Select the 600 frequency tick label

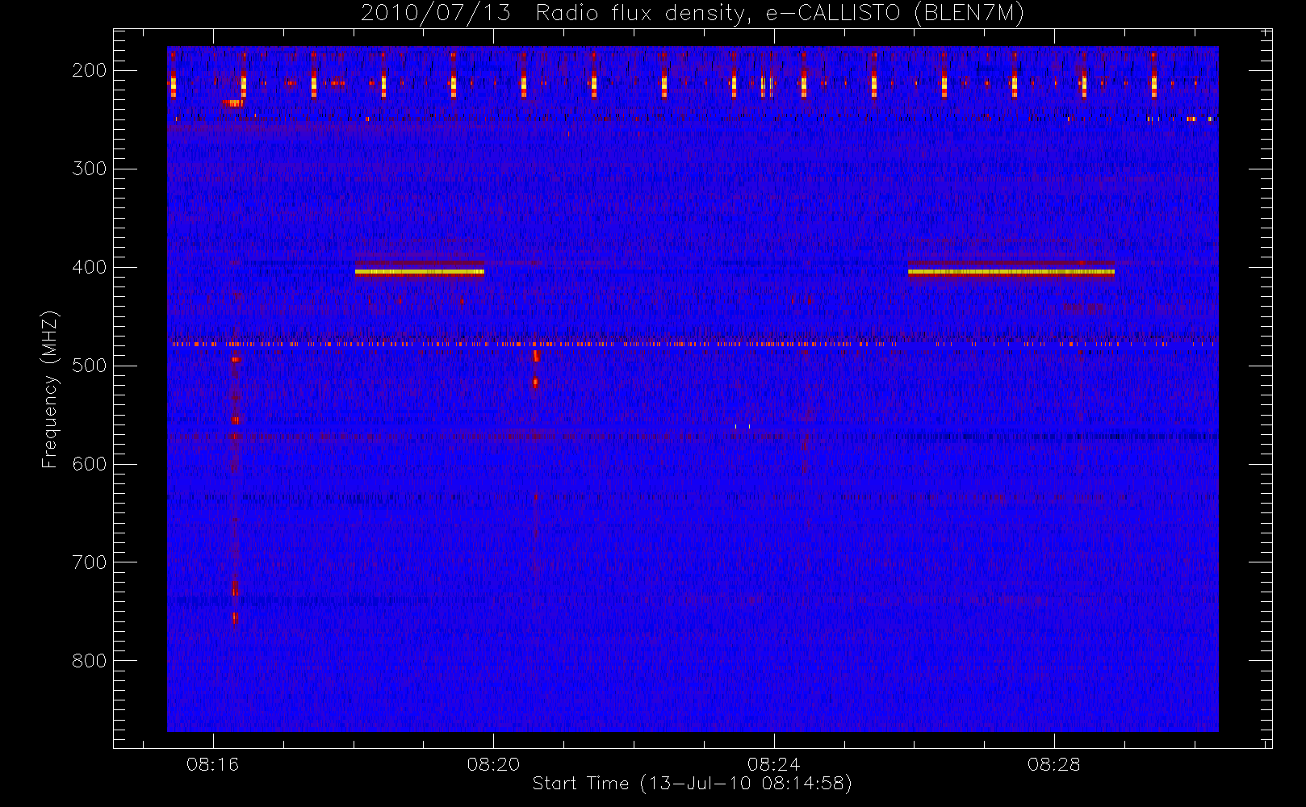[x=89, y=464]
